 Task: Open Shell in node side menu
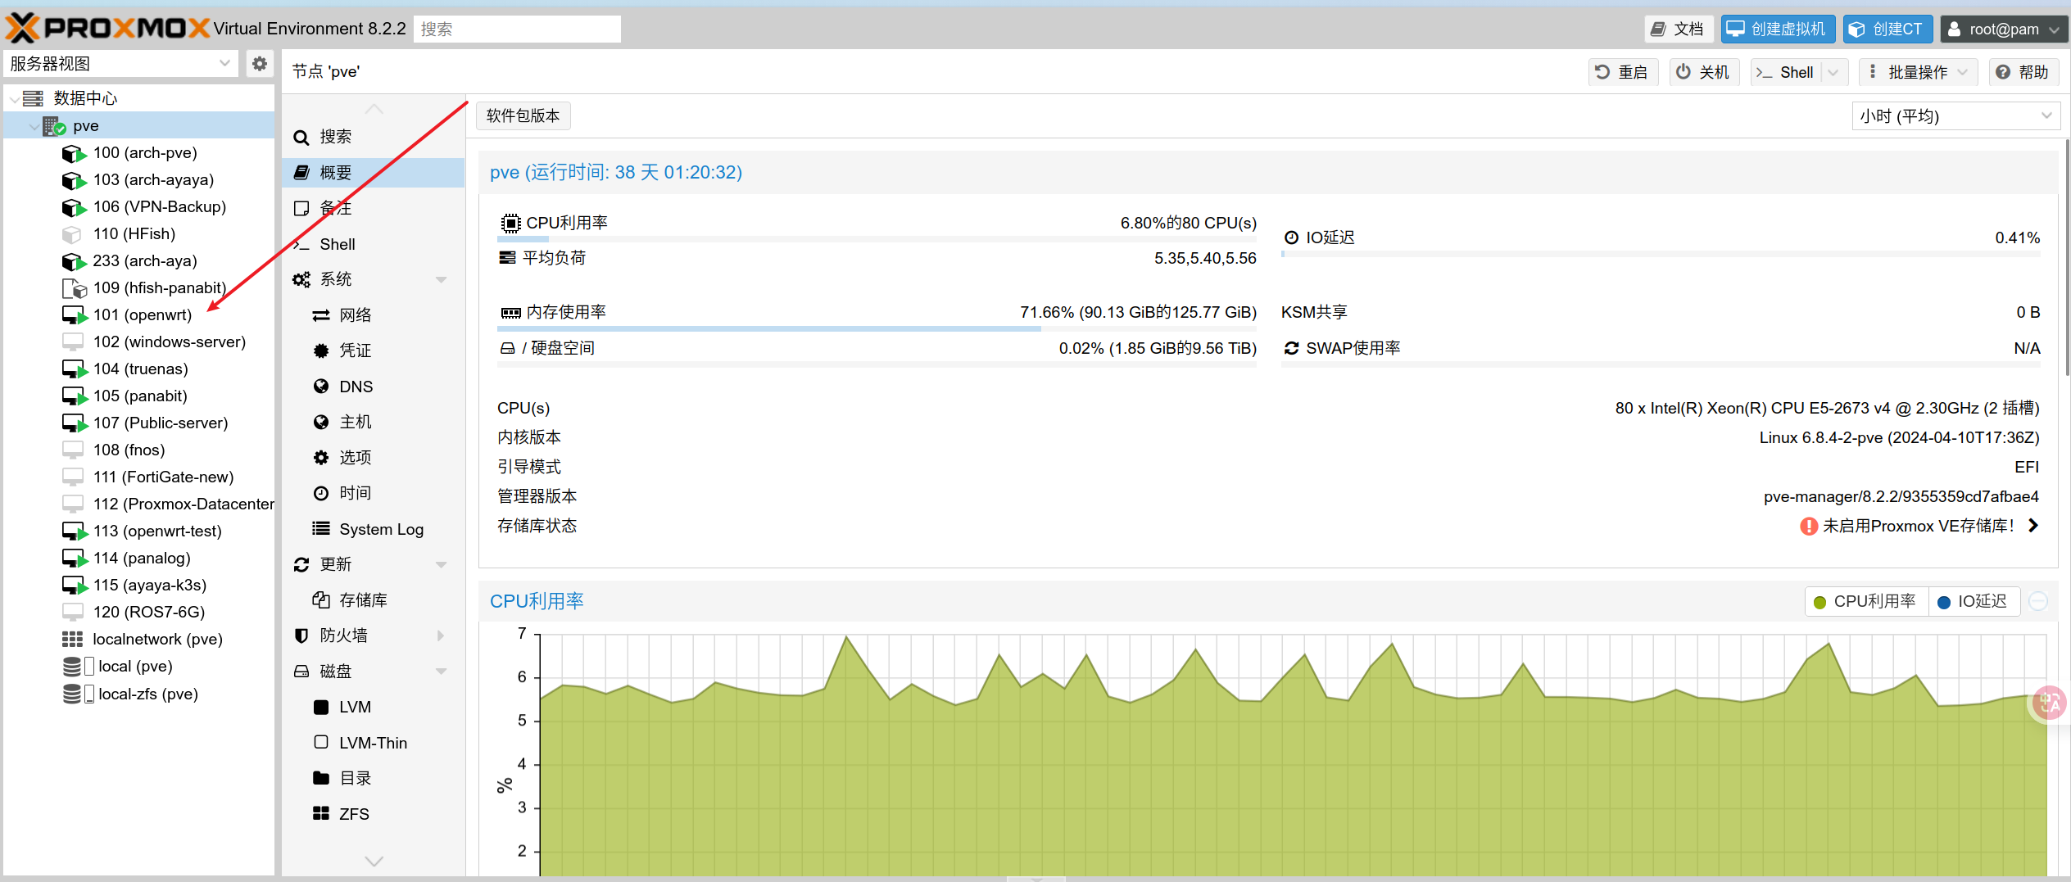point(374,245)
